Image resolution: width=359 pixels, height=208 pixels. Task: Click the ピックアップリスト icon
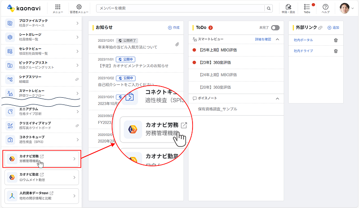(x=10, y=65)
